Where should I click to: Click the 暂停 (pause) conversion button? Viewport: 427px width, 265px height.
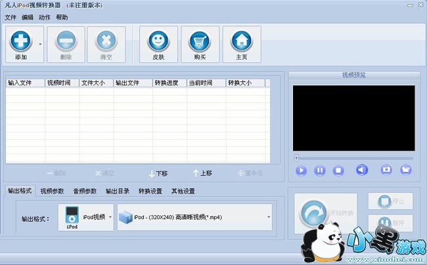click(390, 223)
